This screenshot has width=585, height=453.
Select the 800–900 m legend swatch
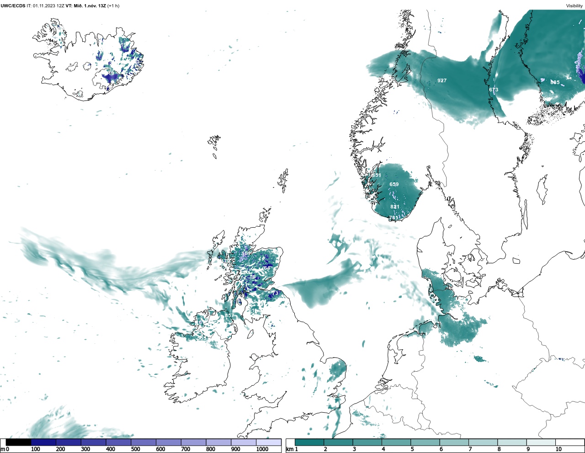click(218, 442)
